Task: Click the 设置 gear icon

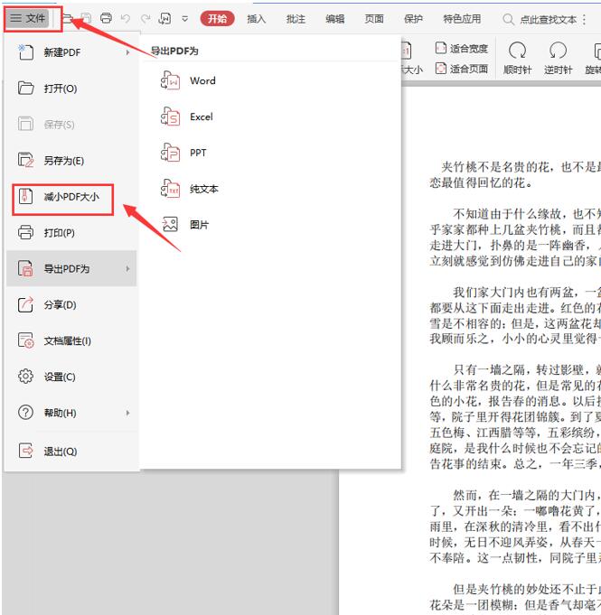Action: click(x=25, y=377)
